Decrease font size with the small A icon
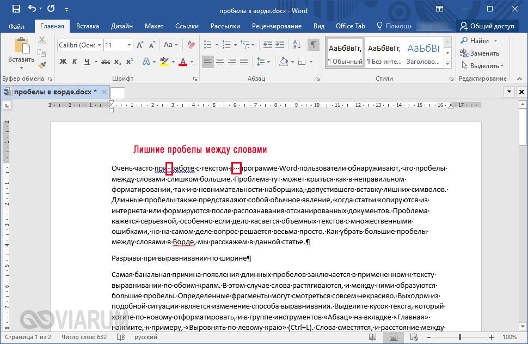 [152, 45]
